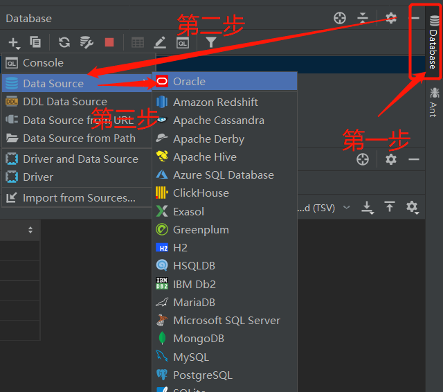Select Apache Cassandra data source
443x392 pixels.
pos(224,121)
